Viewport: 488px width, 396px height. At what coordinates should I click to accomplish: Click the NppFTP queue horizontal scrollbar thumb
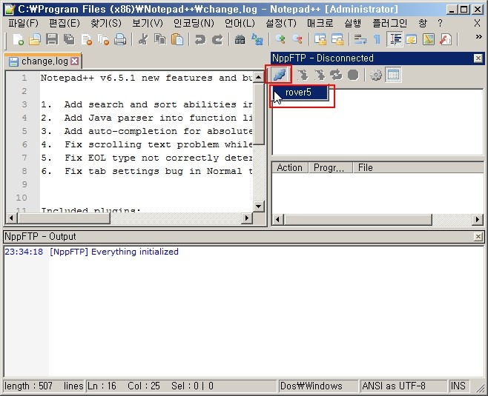pos(358,220)
